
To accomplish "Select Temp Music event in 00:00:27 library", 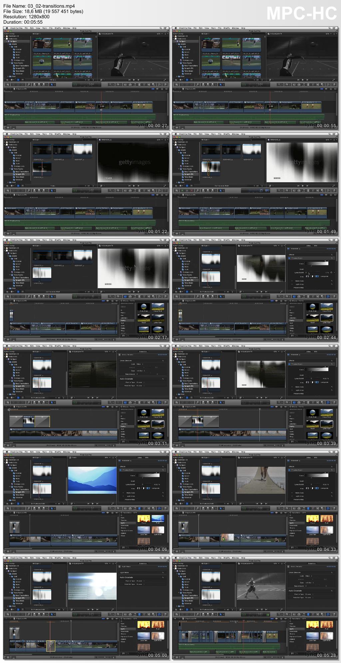I will pyautogui.click(x=20, y=71).
